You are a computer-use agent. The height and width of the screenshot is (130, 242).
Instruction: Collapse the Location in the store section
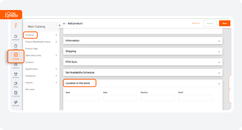pyautogui.click(x=219, y=84)
